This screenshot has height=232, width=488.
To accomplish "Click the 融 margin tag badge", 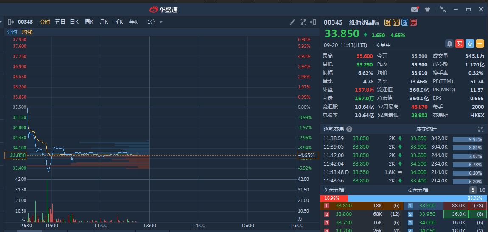I will point(388,22).
